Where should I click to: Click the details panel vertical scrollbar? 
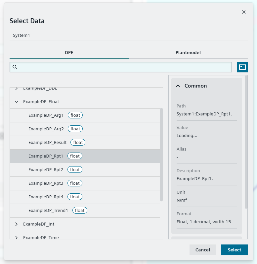246,142
